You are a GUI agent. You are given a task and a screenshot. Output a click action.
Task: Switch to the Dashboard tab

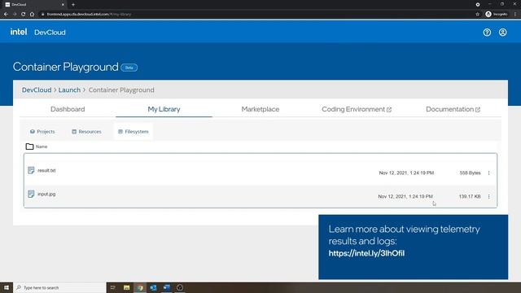click(x=68, y=109)
